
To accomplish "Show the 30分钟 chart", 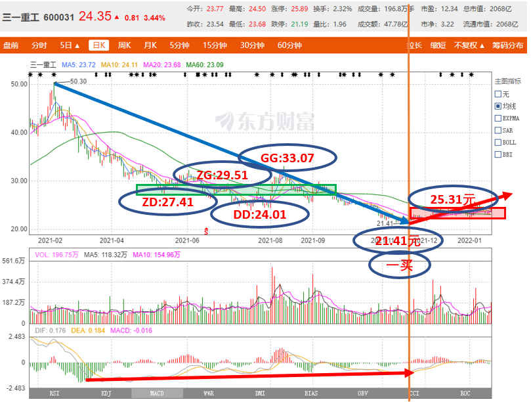I will click(x=252, y=45).
